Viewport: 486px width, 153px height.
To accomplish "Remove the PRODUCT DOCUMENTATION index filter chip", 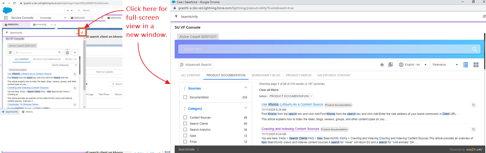I will (311, 96).
